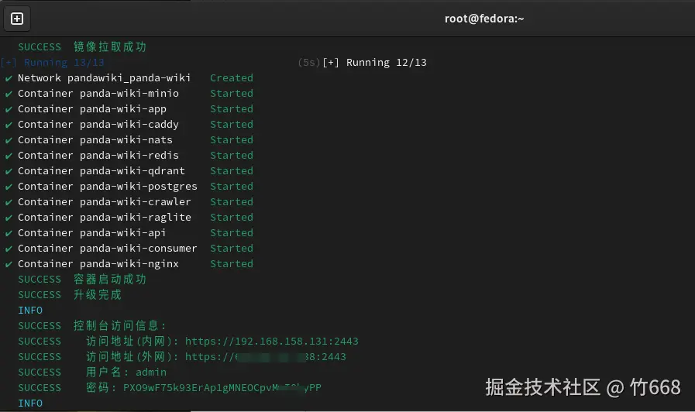Click the checkmark beside panda-wiki-redis container

click(x=9, y=156)
